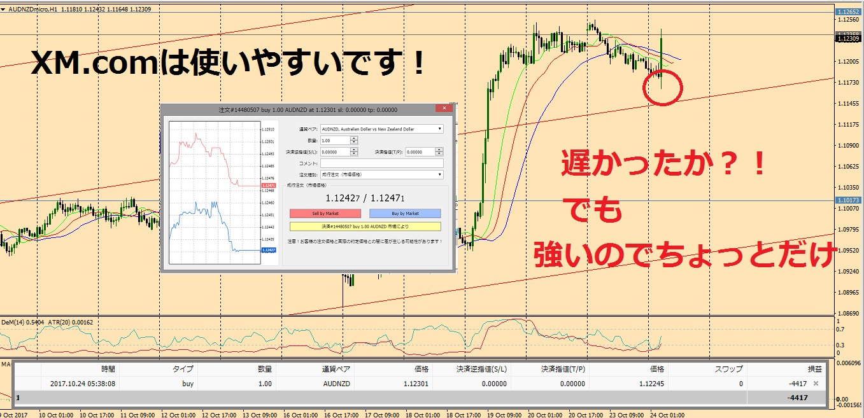Click the blue 1.12427 bid price tag
Screen dimensions: 864x418
pyautogui.click(x=269, y=250)
